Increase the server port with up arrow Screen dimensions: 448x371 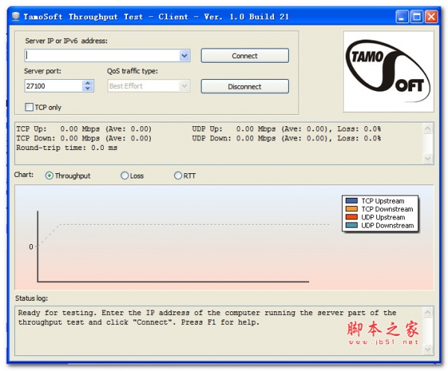pyautogui.click(x=87, y=83)
